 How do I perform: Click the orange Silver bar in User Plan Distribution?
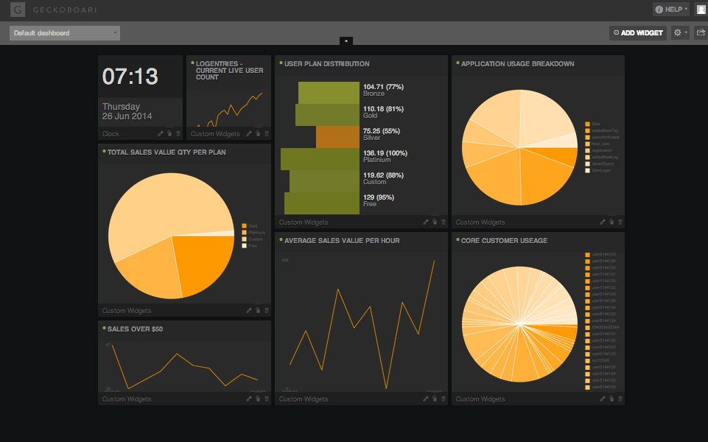pos(337,137)
